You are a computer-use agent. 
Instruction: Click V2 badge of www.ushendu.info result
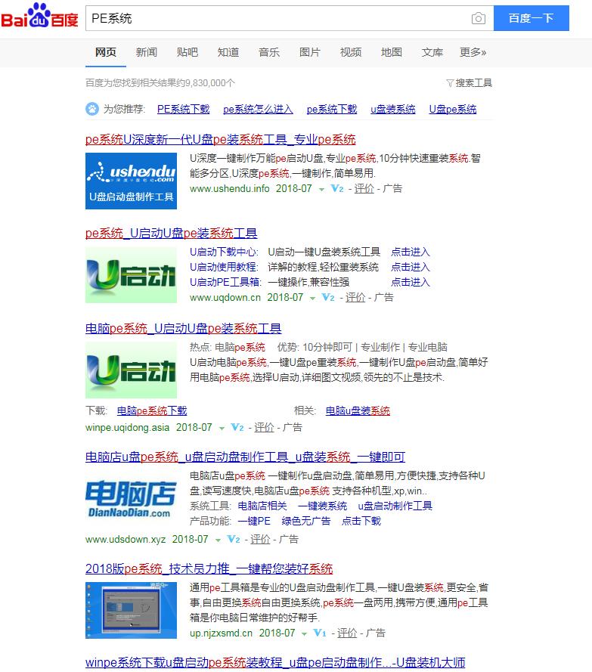click(337, 188)
